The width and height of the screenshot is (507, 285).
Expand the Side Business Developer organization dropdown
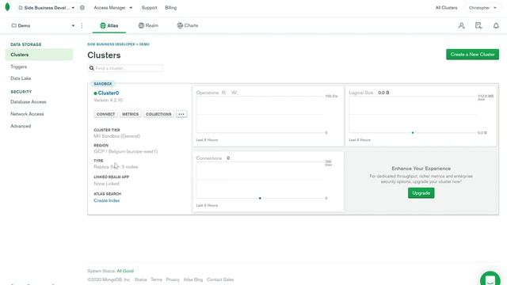pyautogui.click(x=47, y=8)
